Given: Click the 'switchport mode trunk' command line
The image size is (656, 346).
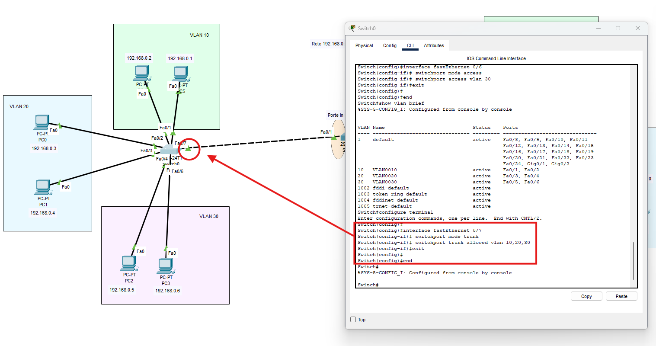Looking at the screenshot, I should pos(418,237).
